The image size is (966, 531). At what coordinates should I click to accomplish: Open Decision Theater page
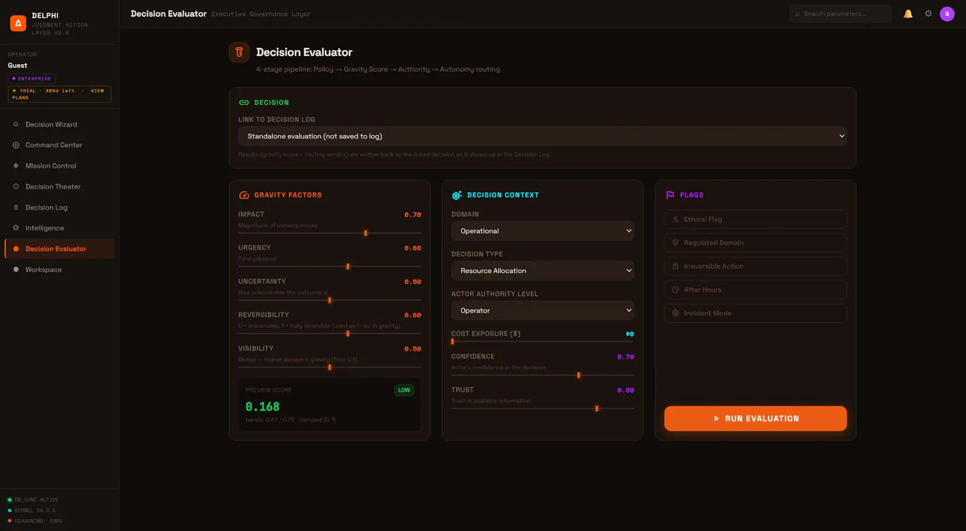[59, 186]
